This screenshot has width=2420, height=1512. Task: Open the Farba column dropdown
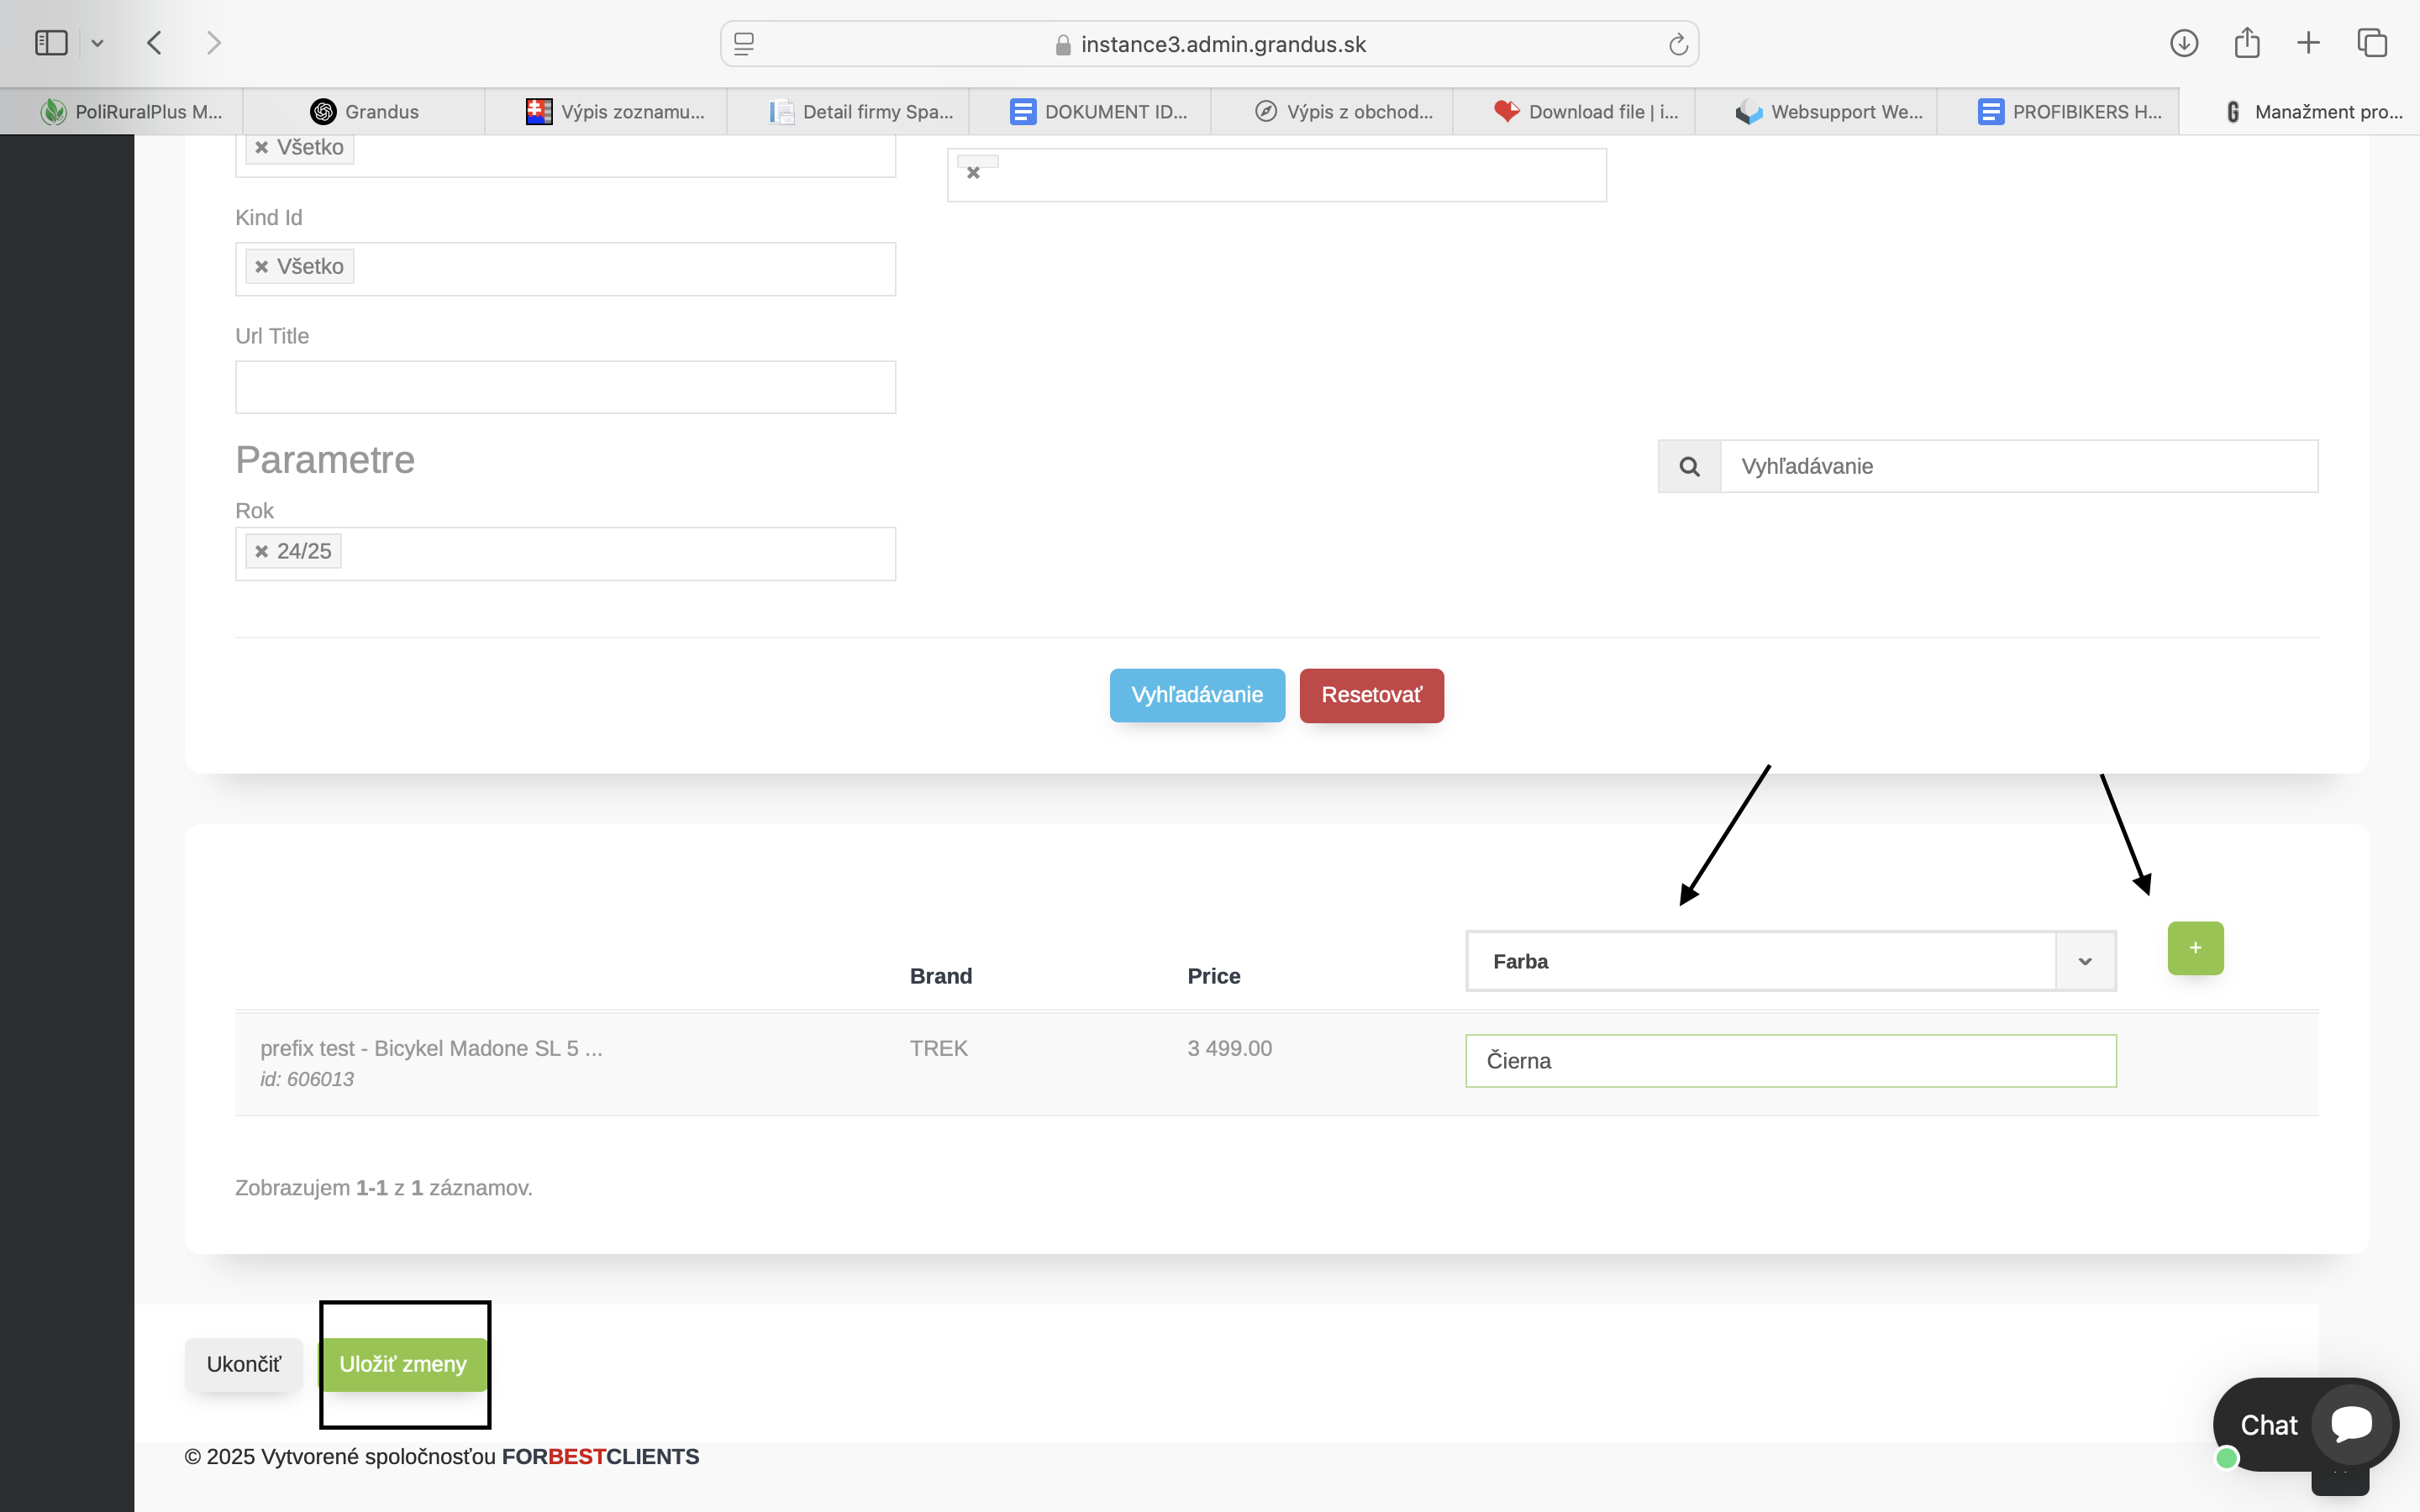[x=1790, y=961]
